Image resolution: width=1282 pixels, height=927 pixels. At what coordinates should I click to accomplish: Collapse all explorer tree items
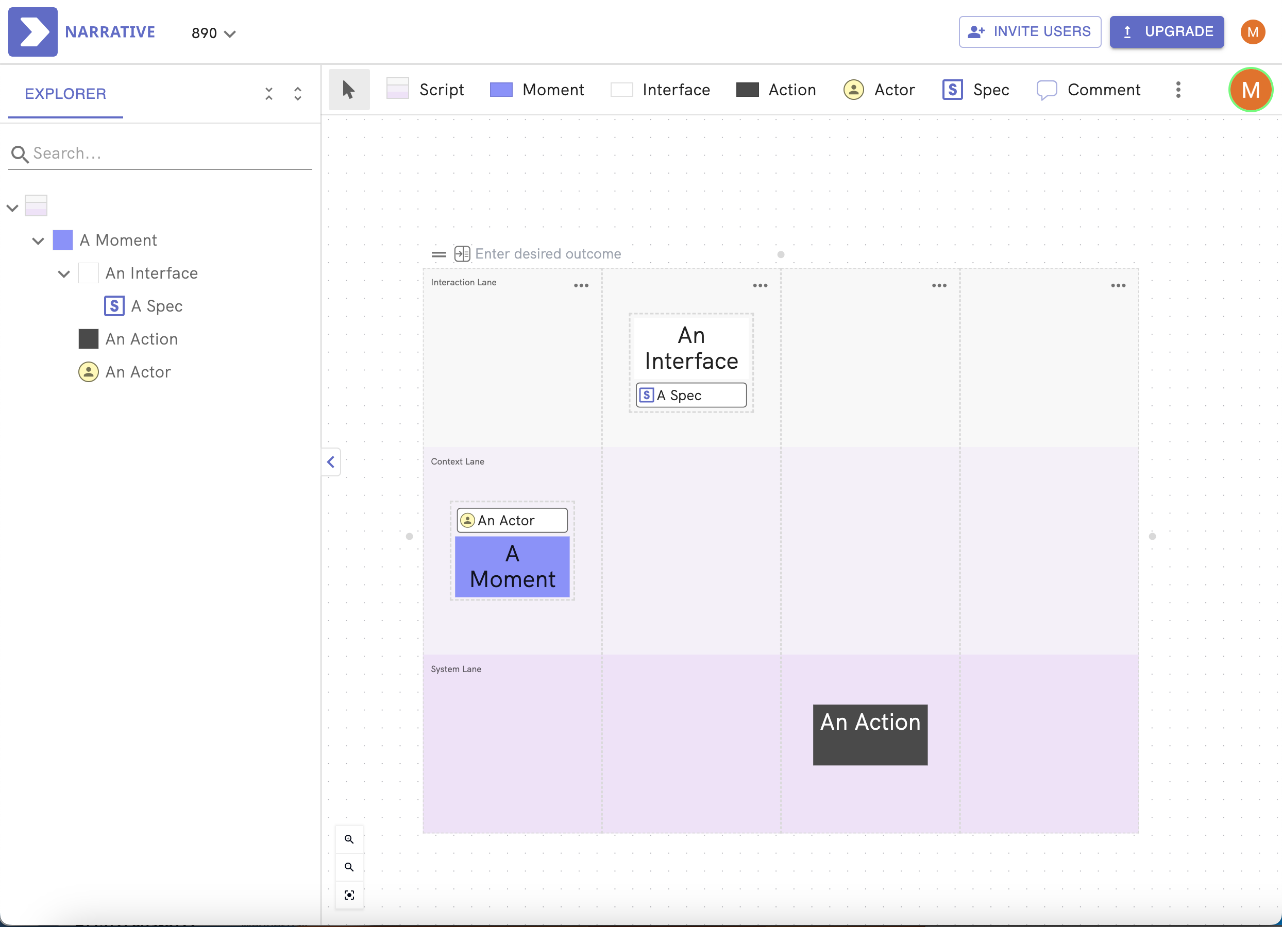pyautogui.click(x=269, y=94)
